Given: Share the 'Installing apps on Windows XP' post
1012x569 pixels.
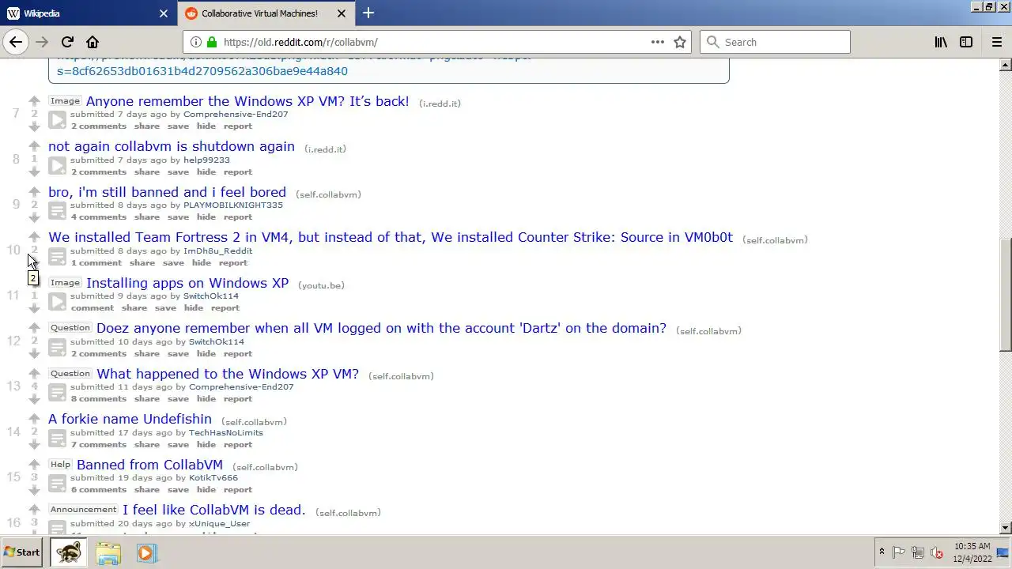Looking at the screenshot, I should (134, 308).
